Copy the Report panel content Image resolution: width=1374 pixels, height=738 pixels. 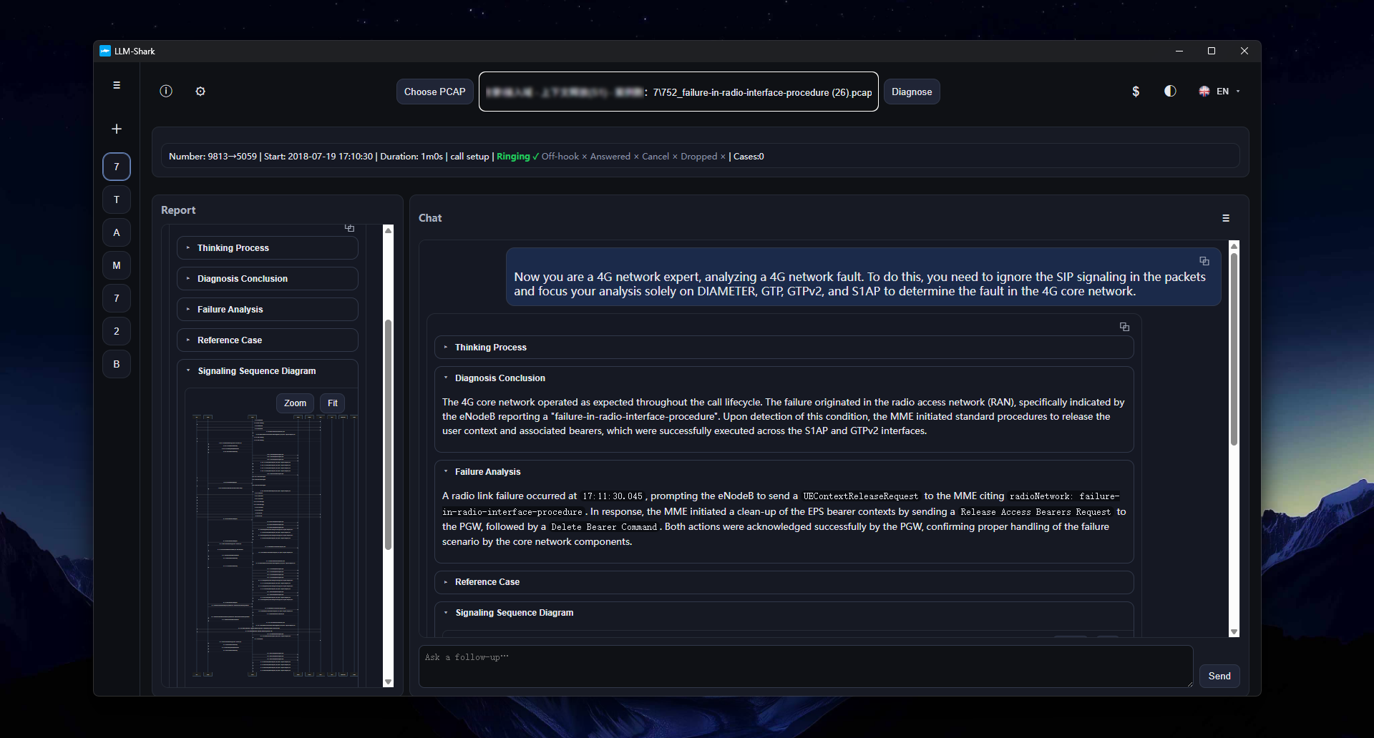click(349, 228)
